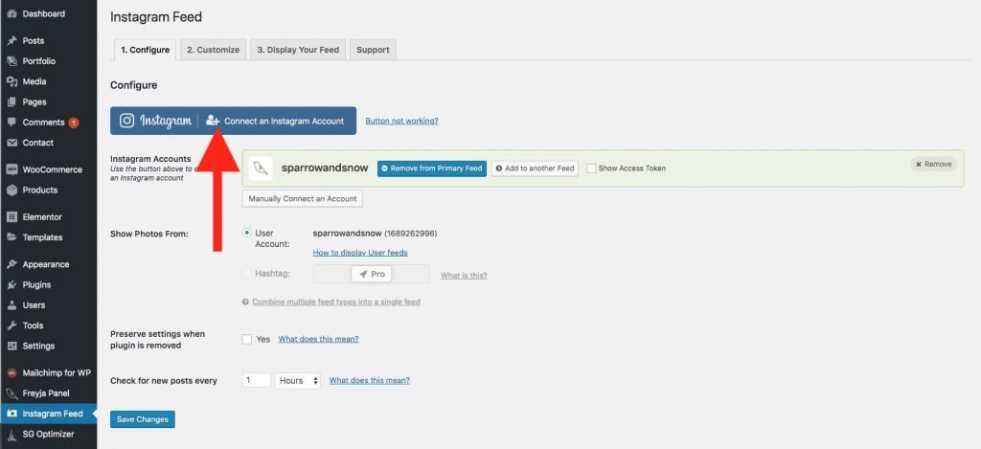981x449 pixels.
Task: Click the Posts pin icon
Action: point(11,40)
